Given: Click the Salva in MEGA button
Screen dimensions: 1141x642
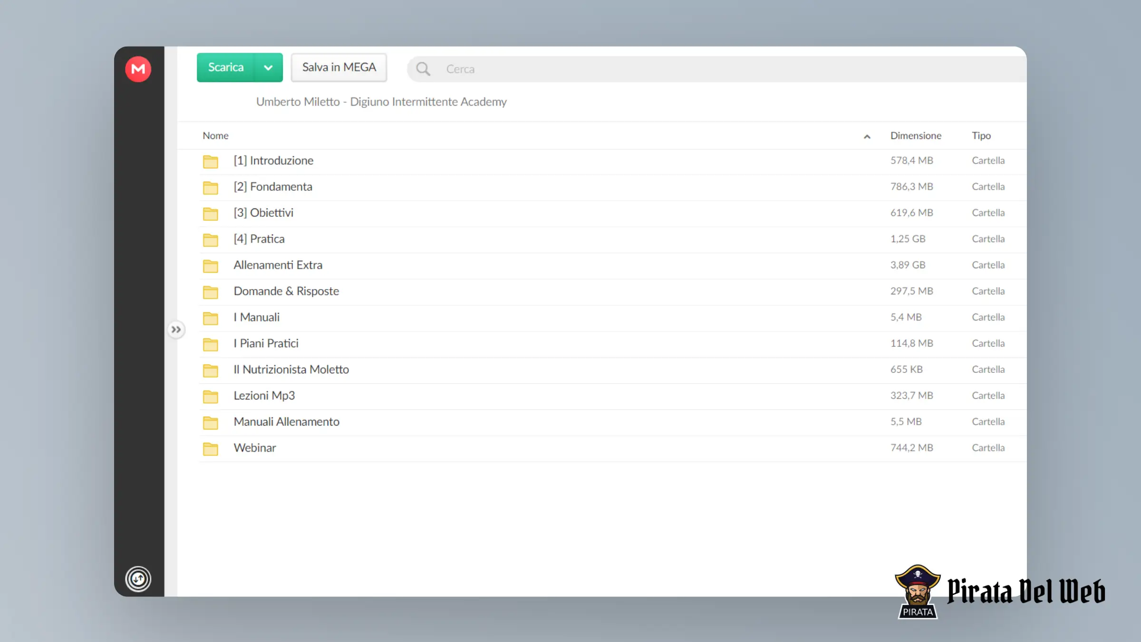Looking at the screenshot, I should (x=339, y=68).
